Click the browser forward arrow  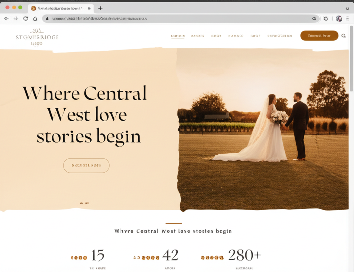click(16, 19)
